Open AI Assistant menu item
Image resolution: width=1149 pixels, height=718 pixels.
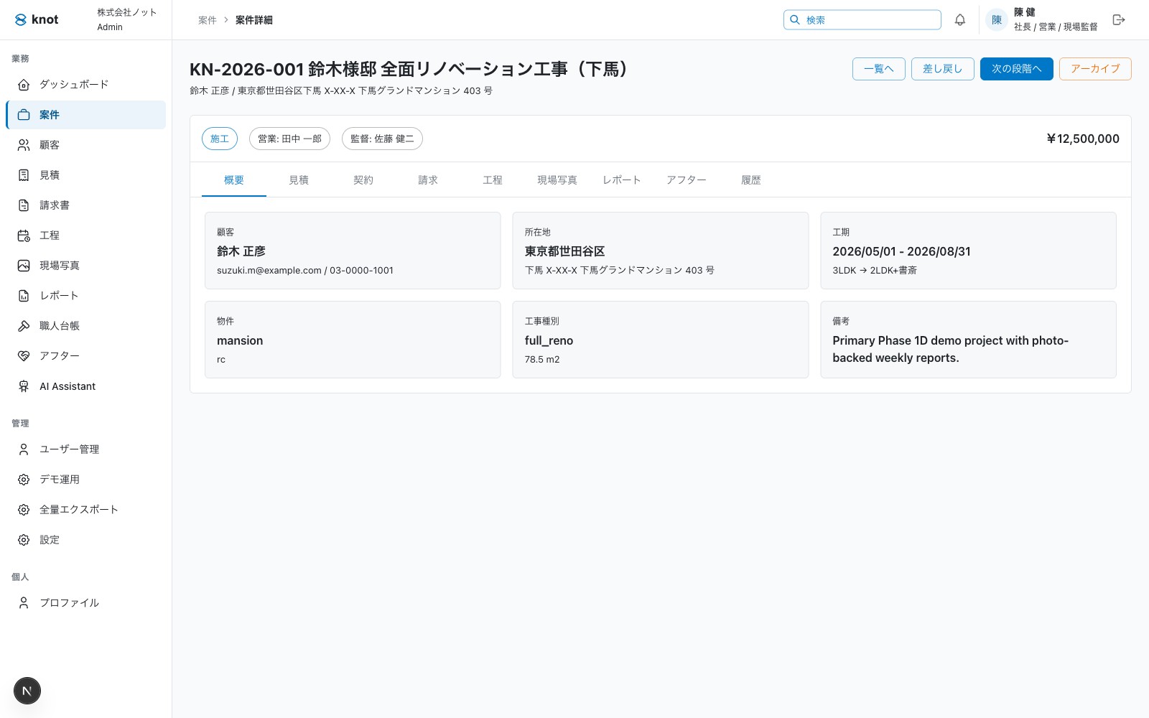pyautogui.click(x=86, y=386)
